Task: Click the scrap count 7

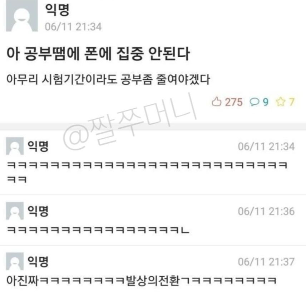Action: pyautogui.click(x=292, y=102)
